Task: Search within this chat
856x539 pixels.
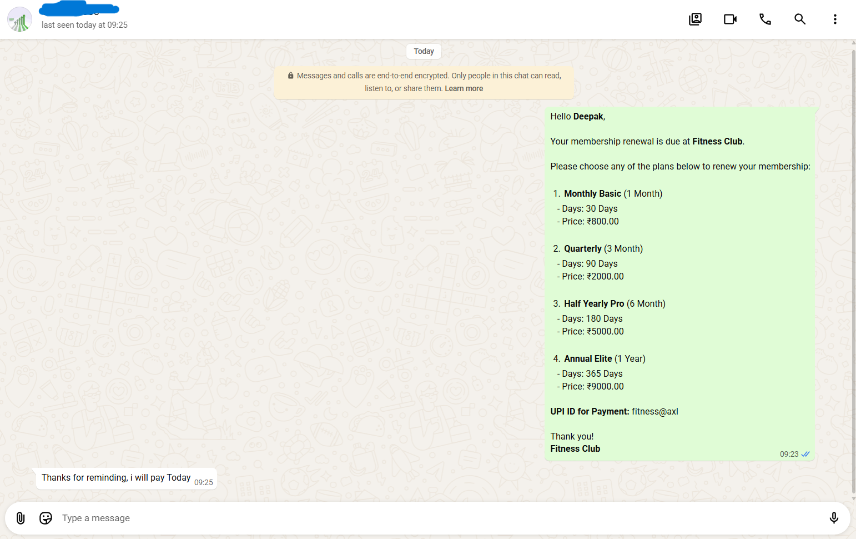Action: coord(800,19)
